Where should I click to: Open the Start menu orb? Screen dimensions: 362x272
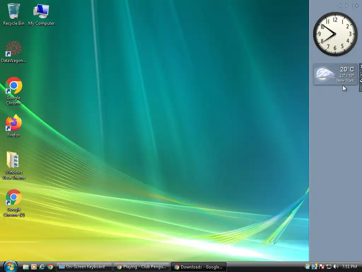[x=10, y=266]
